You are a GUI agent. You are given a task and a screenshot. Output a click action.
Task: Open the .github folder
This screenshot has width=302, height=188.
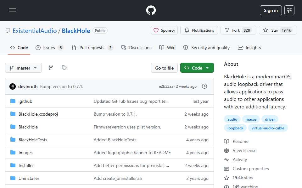pyautogui.click(x=25, y=101)
